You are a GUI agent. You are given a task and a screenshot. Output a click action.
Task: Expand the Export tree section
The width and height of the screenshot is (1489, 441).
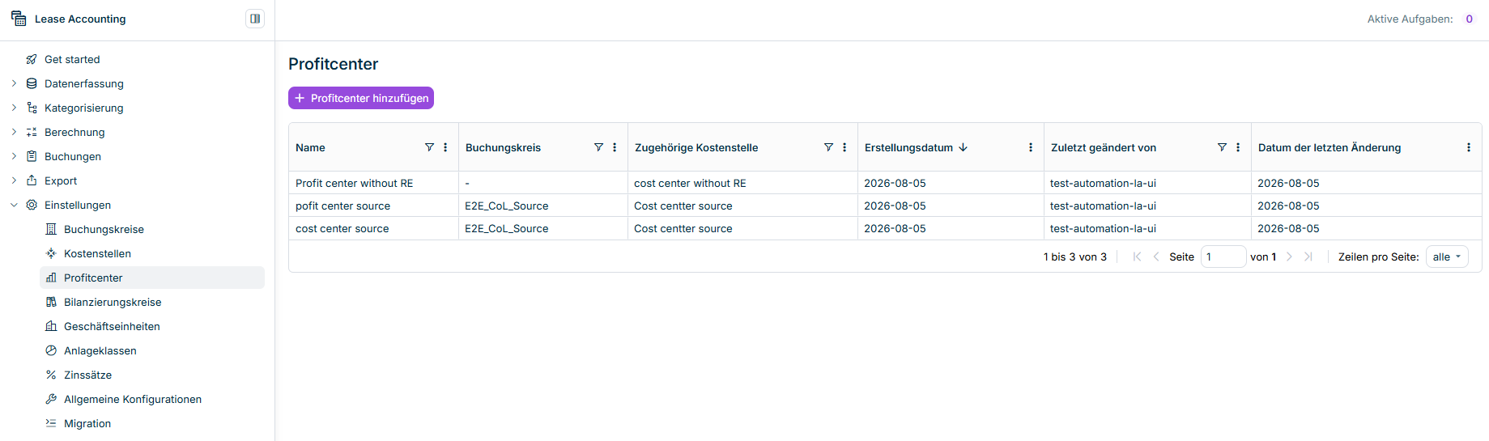[x=14, y=180]
